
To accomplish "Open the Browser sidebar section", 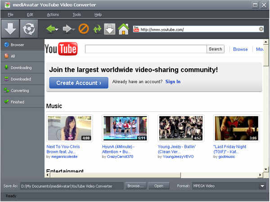I will [x=22, y=45].
